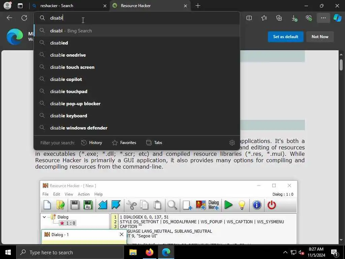Open a new browser tab
This screenshot has width=345, height=259.
point(198,6)
